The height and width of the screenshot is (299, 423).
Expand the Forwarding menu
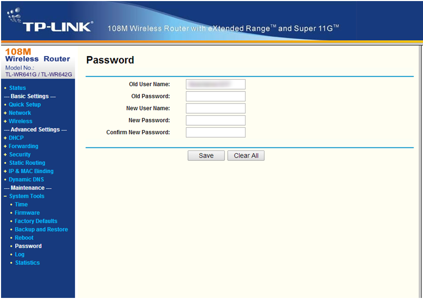23,146
